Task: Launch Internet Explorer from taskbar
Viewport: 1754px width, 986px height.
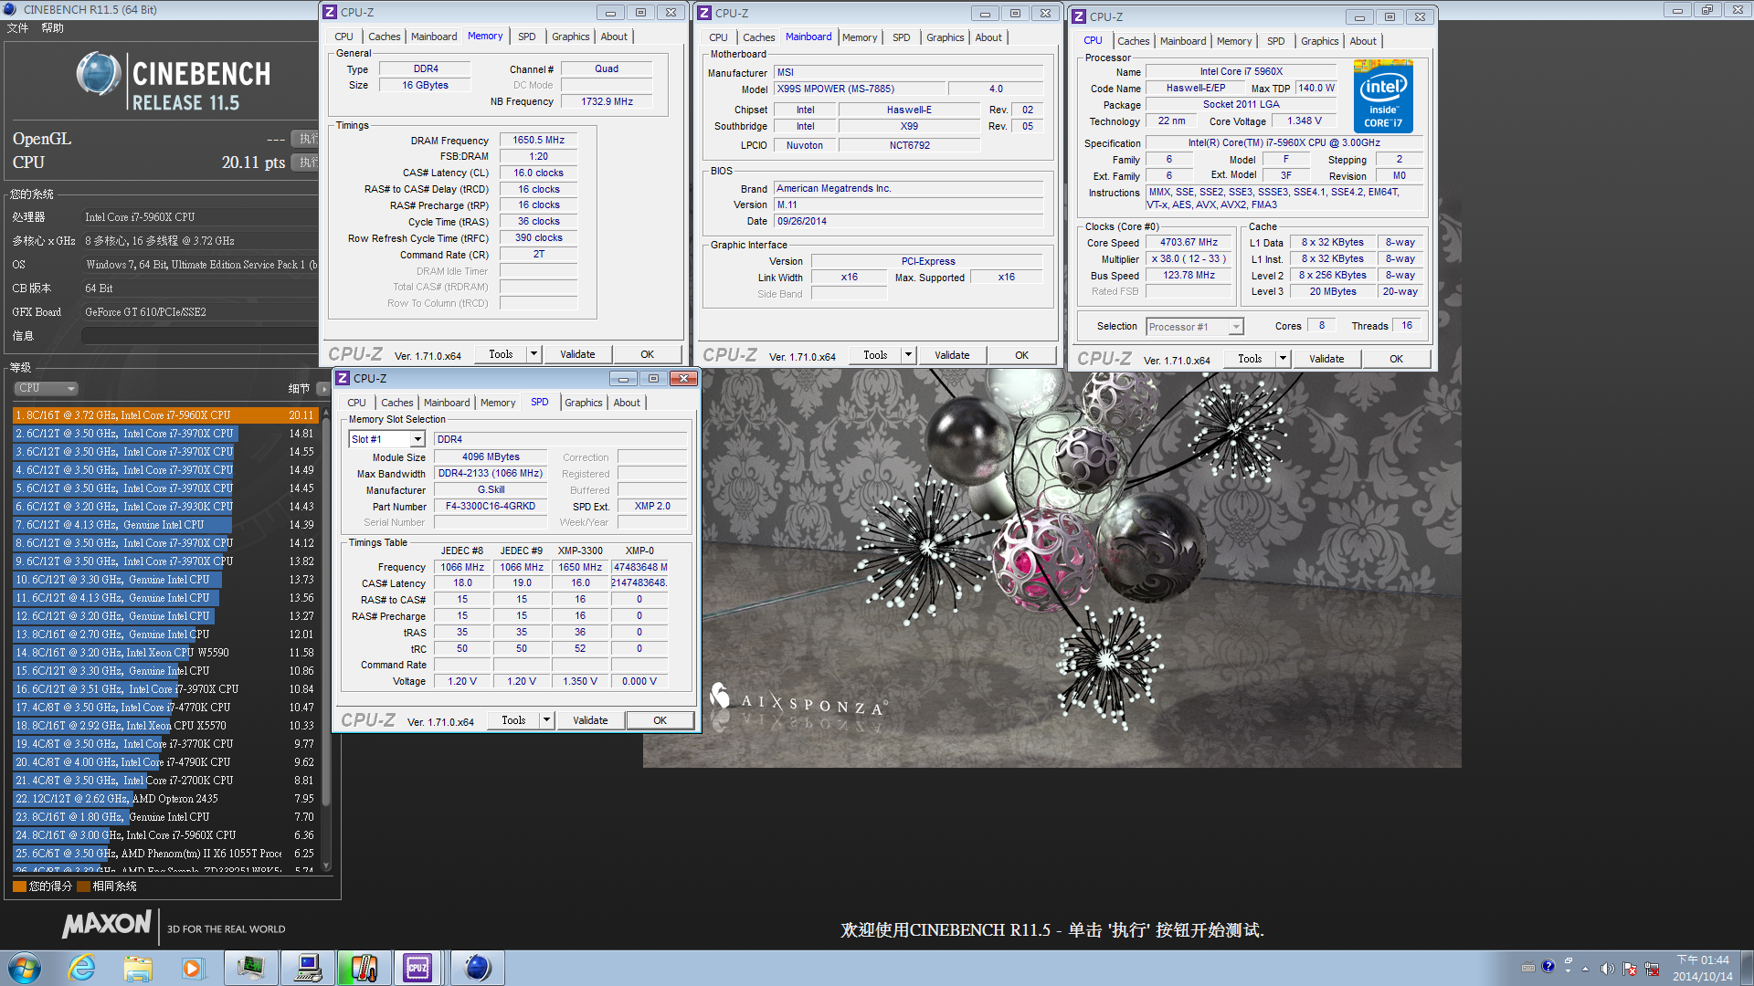Action: click(82, 968)
